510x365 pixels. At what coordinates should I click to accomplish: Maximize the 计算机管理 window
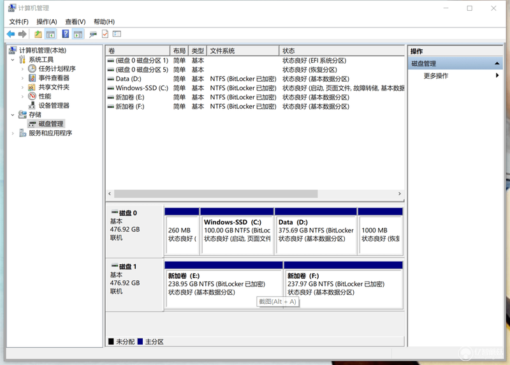[x=470, y=8]
